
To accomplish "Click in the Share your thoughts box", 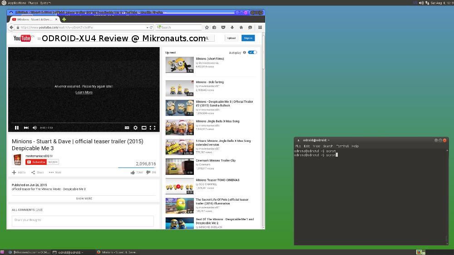I will pyautogui.click(x=83, y=221).
